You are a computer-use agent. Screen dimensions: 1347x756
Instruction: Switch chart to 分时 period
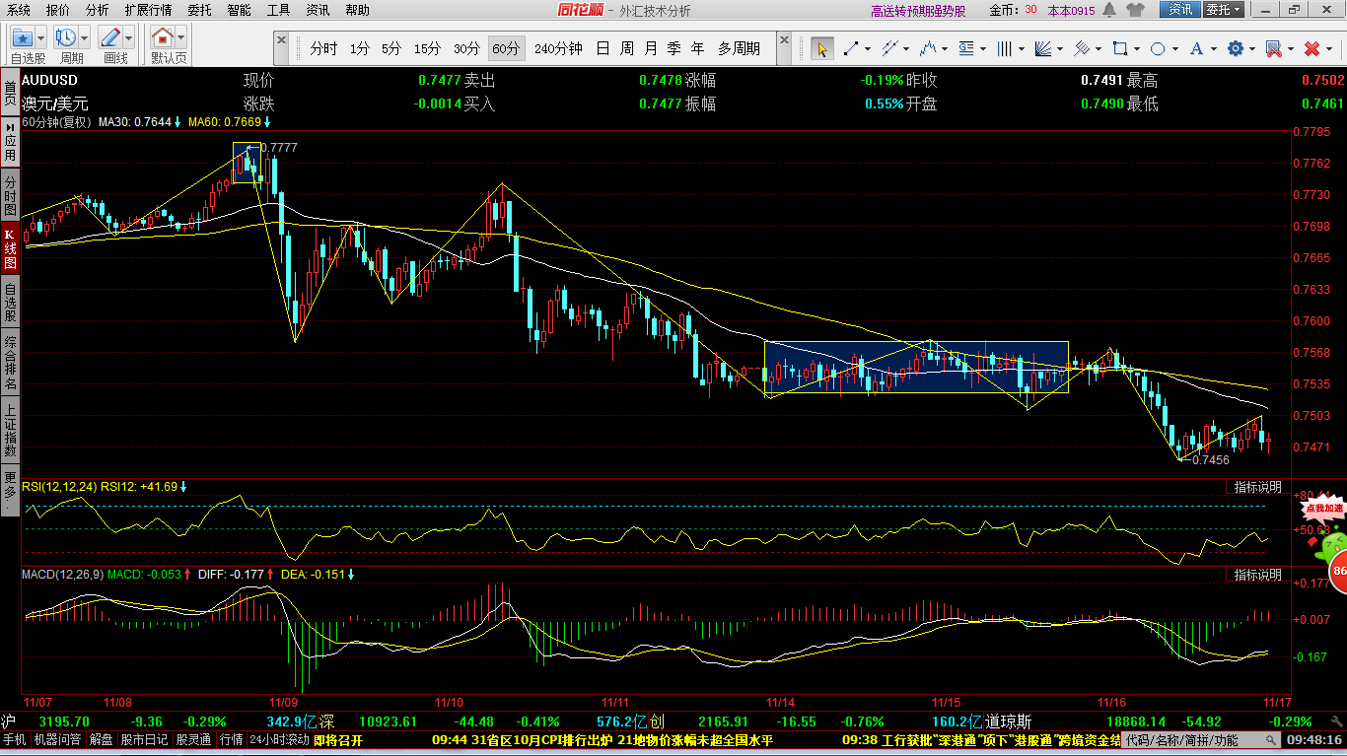(x=322, y=48)
